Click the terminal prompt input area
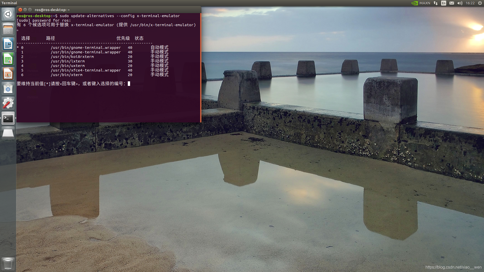 [x=129, y=84]
